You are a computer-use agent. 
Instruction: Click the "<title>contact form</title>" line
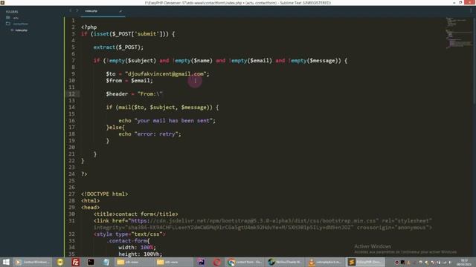(136, 214)
